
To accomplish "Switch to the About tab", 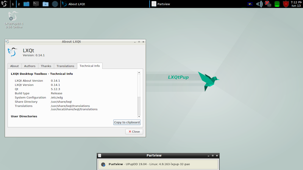I will [x=14, y=66].
